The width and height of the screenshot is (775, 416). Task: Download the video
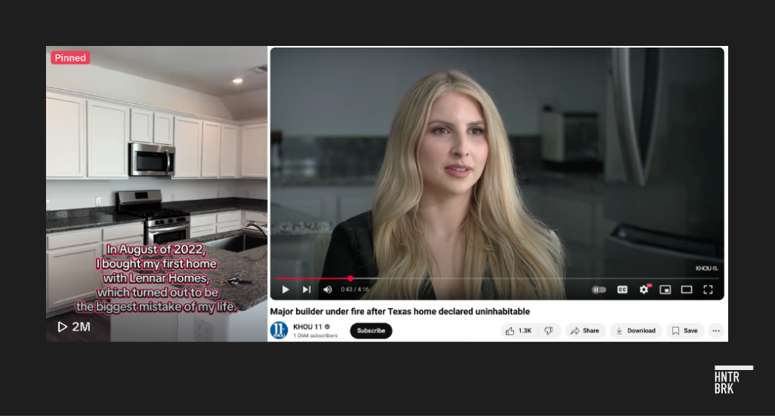[x=636, y=331]
